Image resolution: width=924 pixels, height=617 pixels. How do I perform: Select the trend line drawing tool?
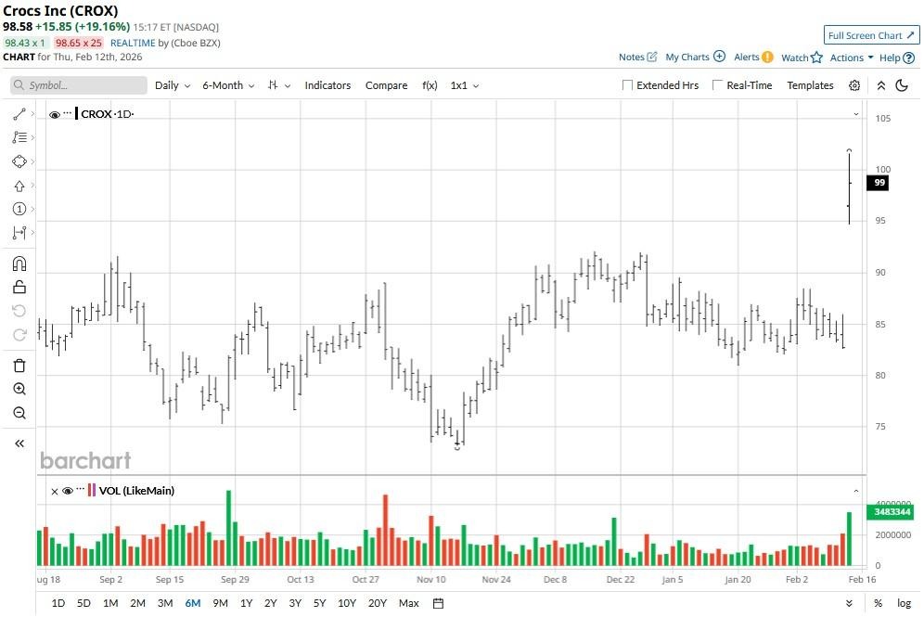(x=19, y=114)
